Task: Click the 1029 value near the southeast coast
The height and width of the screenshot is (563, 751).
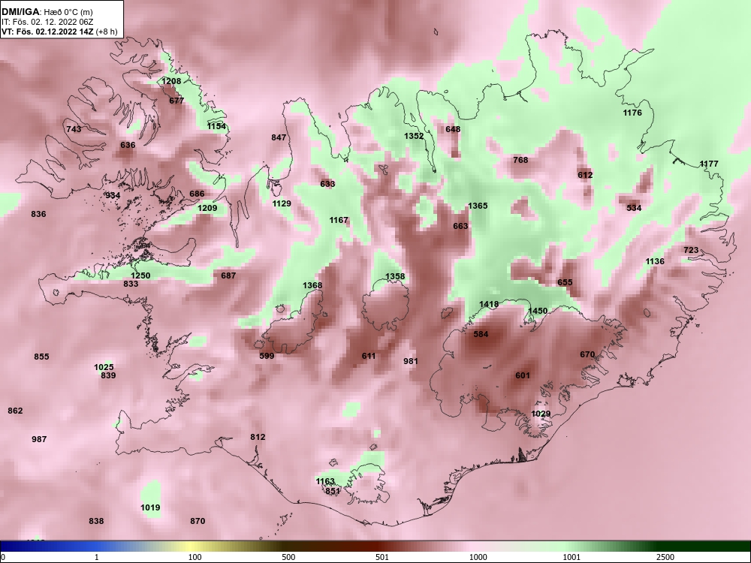Action: coord(541,414)
